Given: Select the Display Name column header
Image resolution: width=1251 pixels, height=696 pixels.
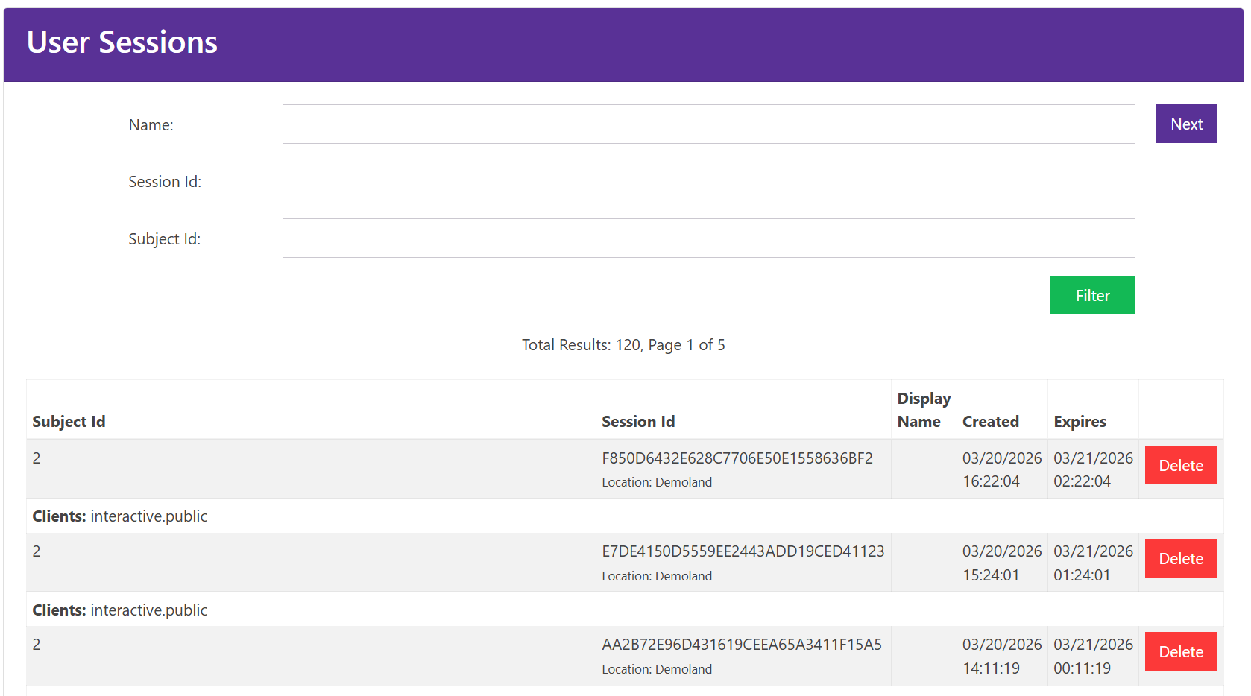Looking at the screenshot, I should click(923, 409).
